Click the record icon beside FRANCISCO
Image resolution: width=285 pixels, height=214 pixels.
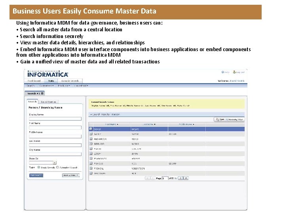(91, 159)
